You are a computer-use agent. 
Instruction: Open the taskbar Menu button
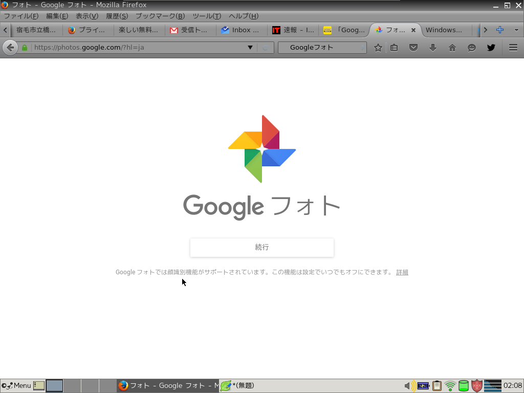click(x=16, y=386)
